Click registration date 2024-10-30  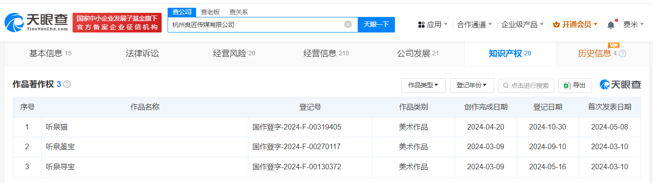pos(547,127)
